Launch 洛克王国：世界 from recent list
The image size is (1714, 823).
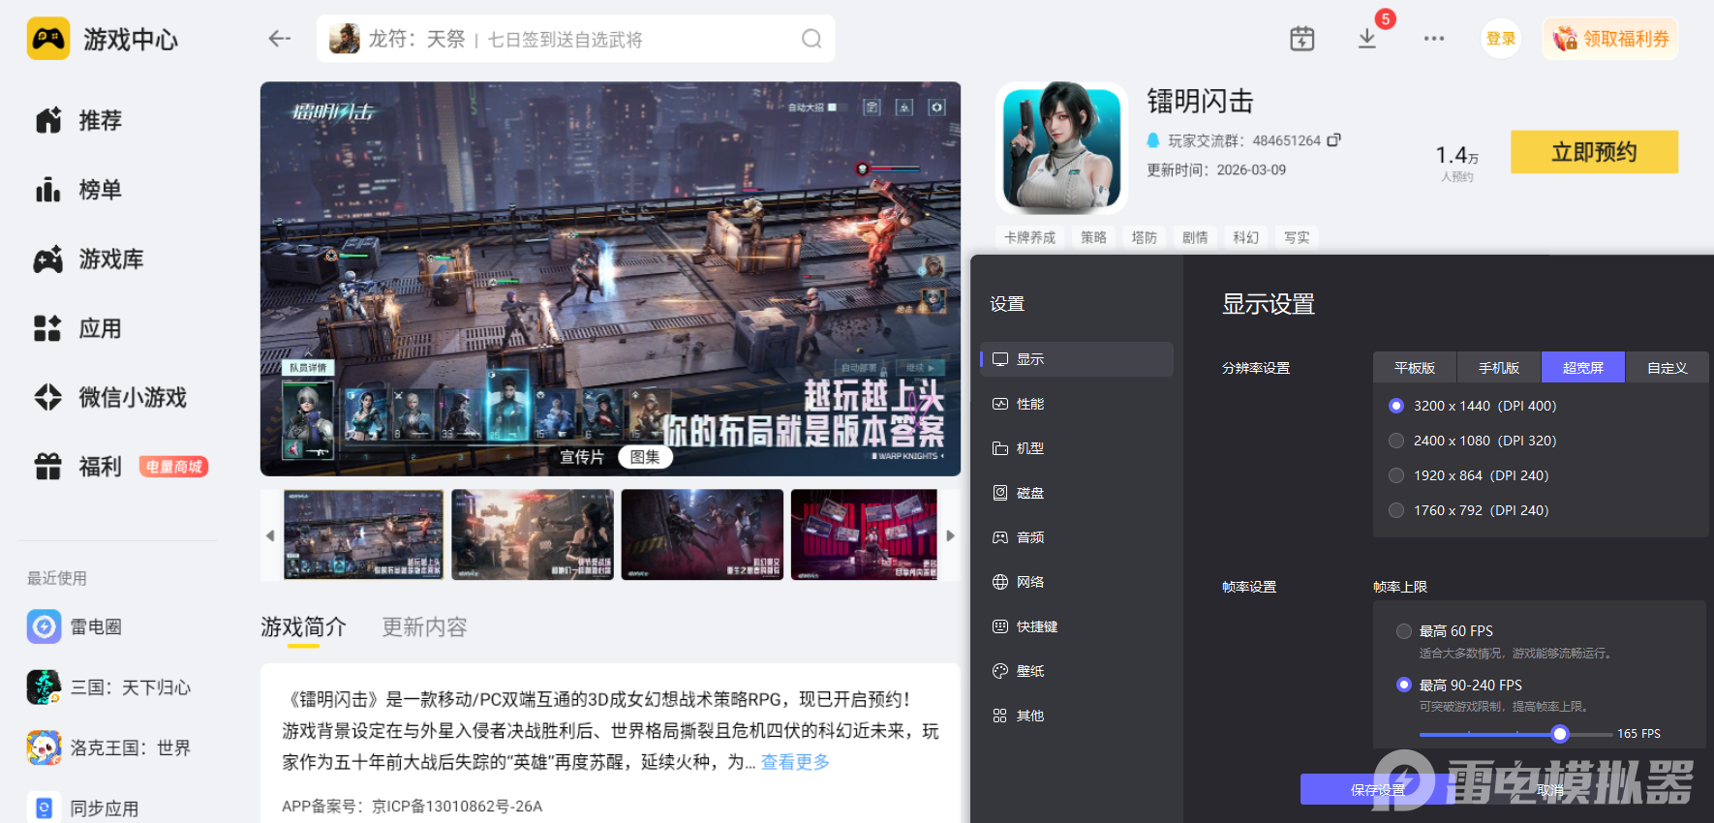tap(109, 747)
